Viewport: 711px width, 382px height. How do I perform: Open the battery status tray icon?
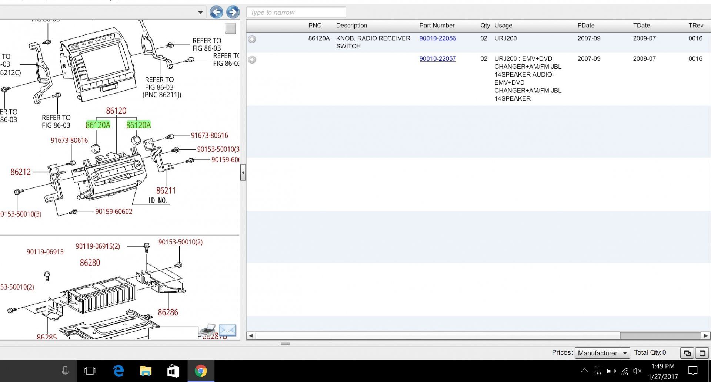click(611, 371)
